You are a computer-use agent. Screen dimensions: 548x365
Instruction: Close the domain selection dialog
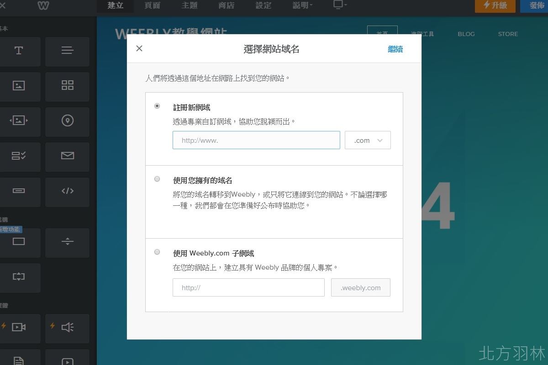[x=139, y=48]
